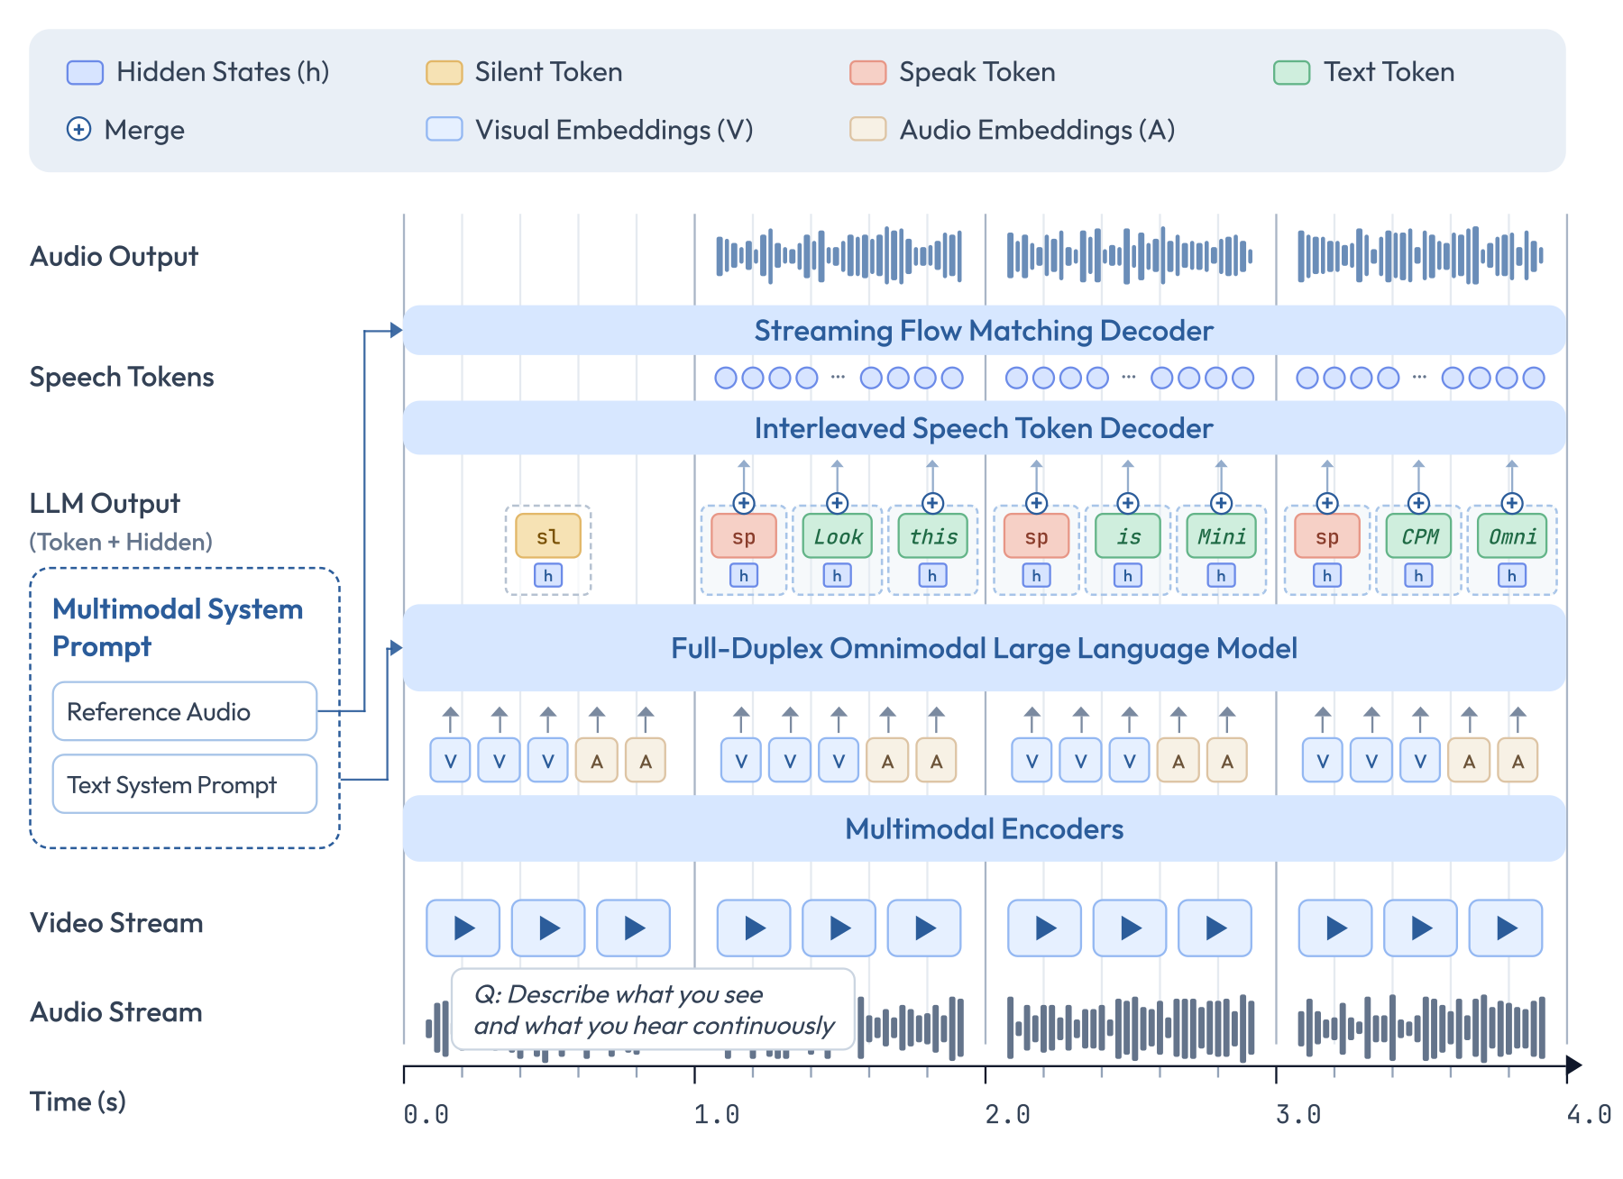Click the Audio Output waveform between 1.0 and 2.0
This screenshot has width=1623, height=1179.
coord(839,255)
